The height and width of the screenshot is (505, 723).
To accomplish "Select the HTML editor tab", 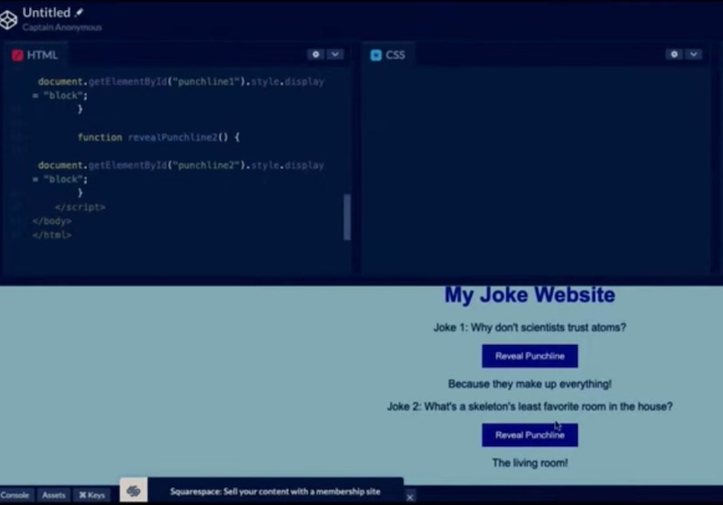I will (x=35, y=55).
